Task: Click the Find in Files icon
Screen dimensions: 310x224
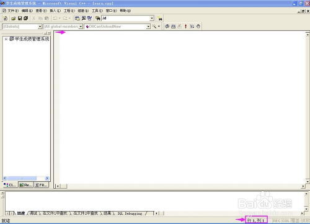Action: click(x=97, y=19)
